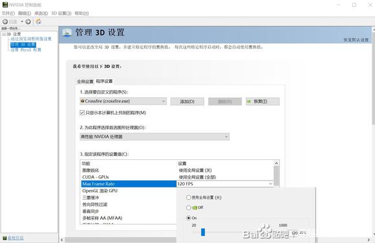The height and width of the screenshot is (243, 375).
Task: Click the Back navigation arrow icon
Action: click(x=5, y=22)
